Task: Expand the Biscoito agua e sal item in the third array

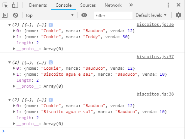Action: (14, 112)
